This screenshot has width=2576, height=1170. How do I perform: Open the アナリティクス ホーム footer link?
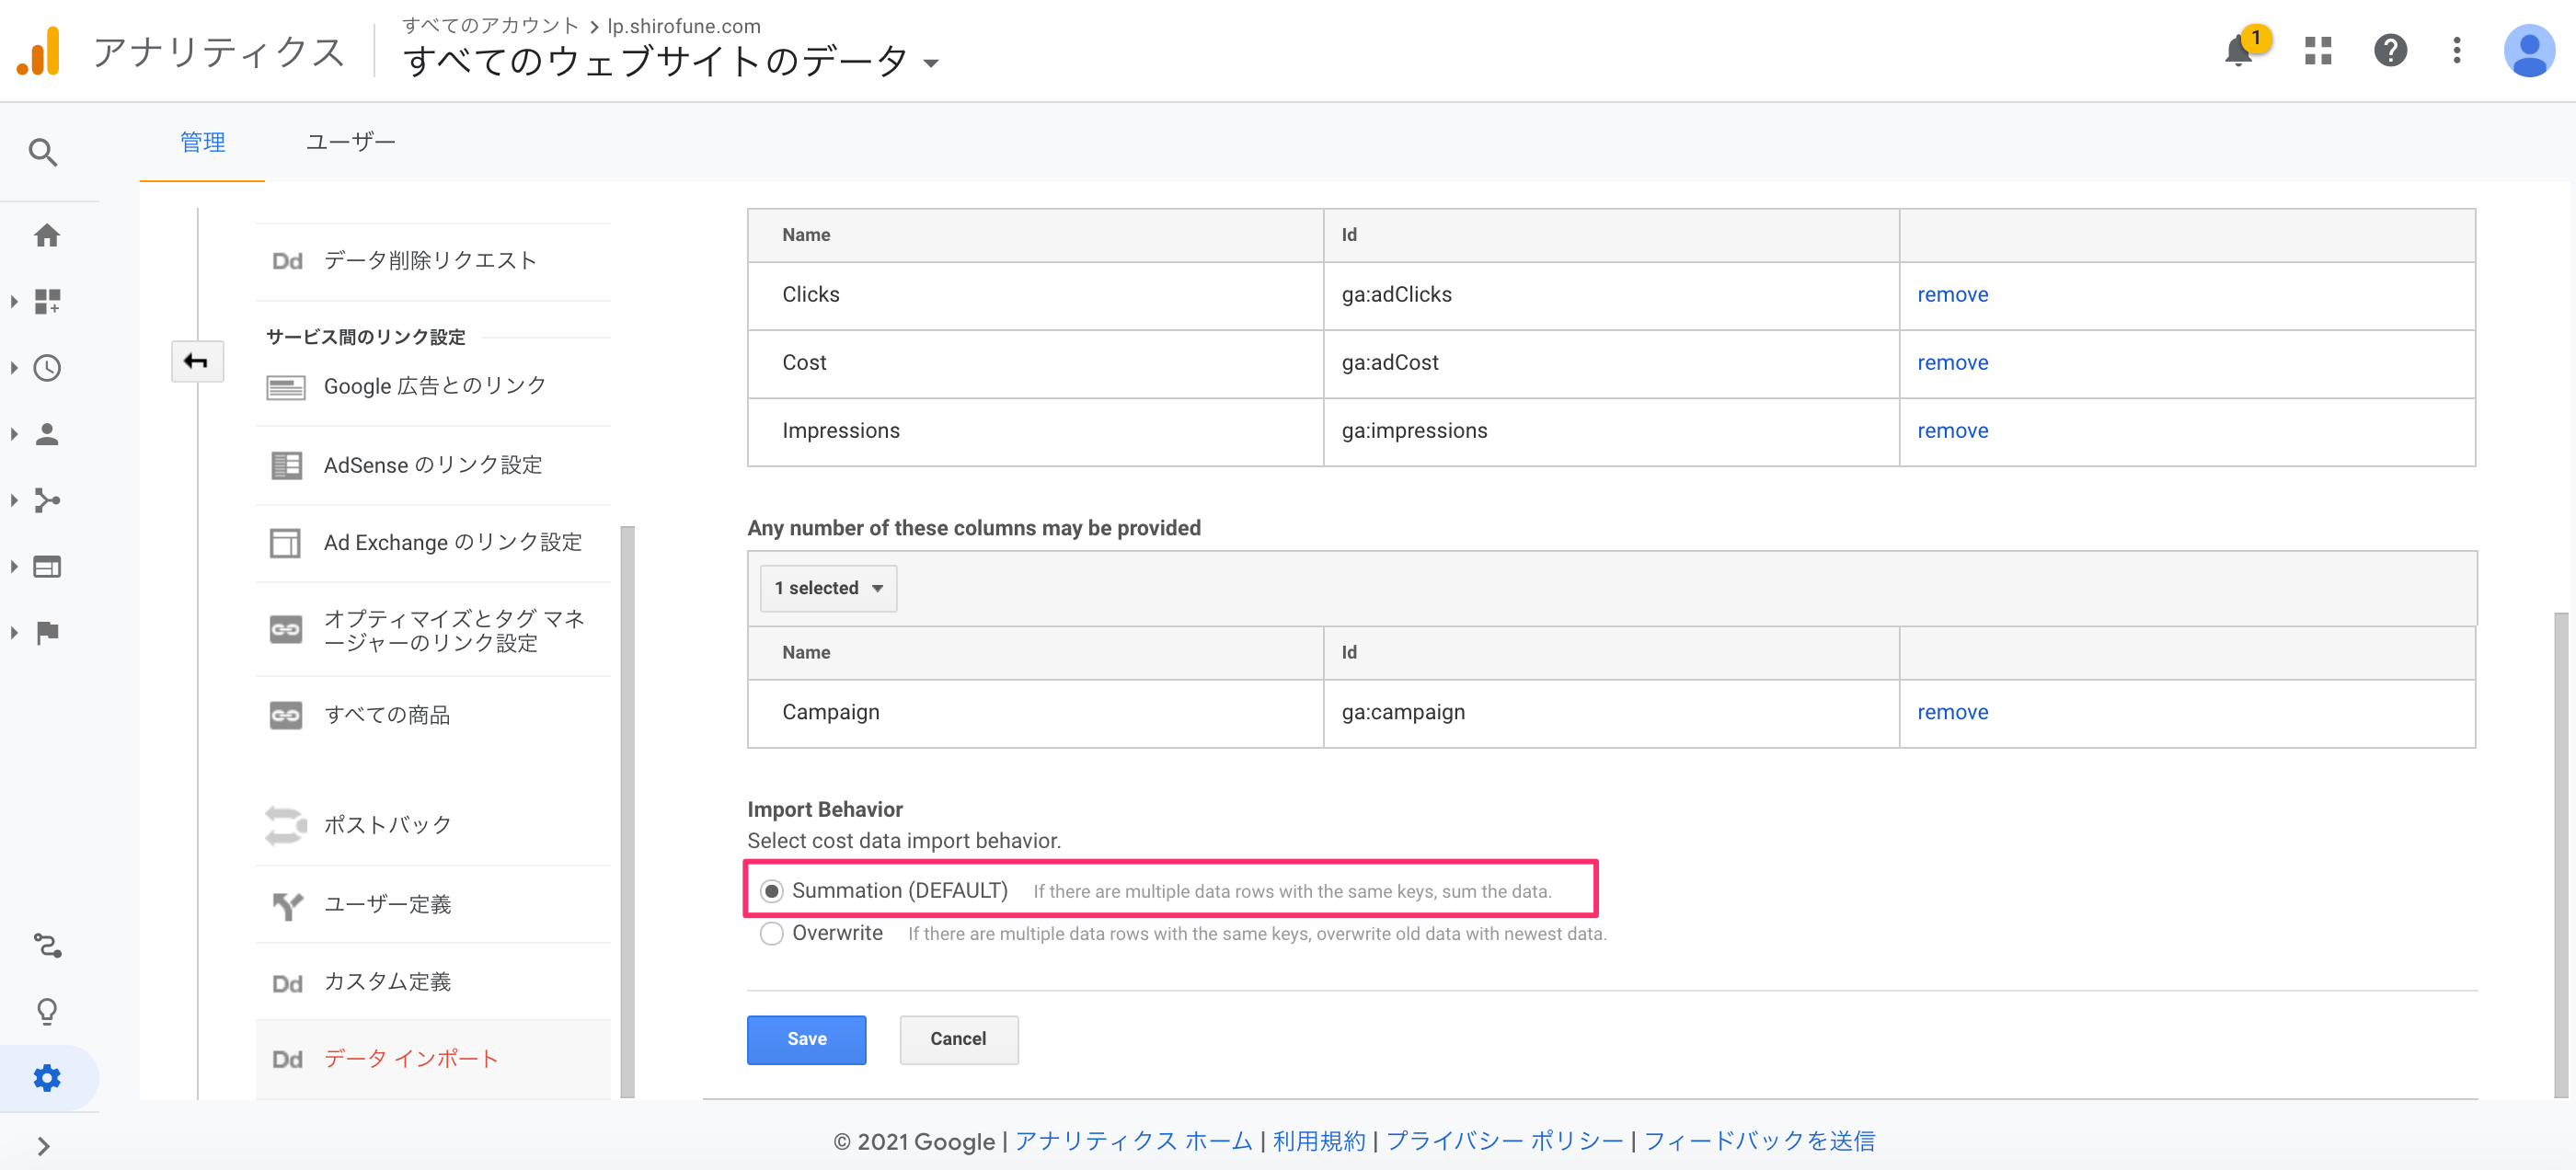pos(1133,1141)
